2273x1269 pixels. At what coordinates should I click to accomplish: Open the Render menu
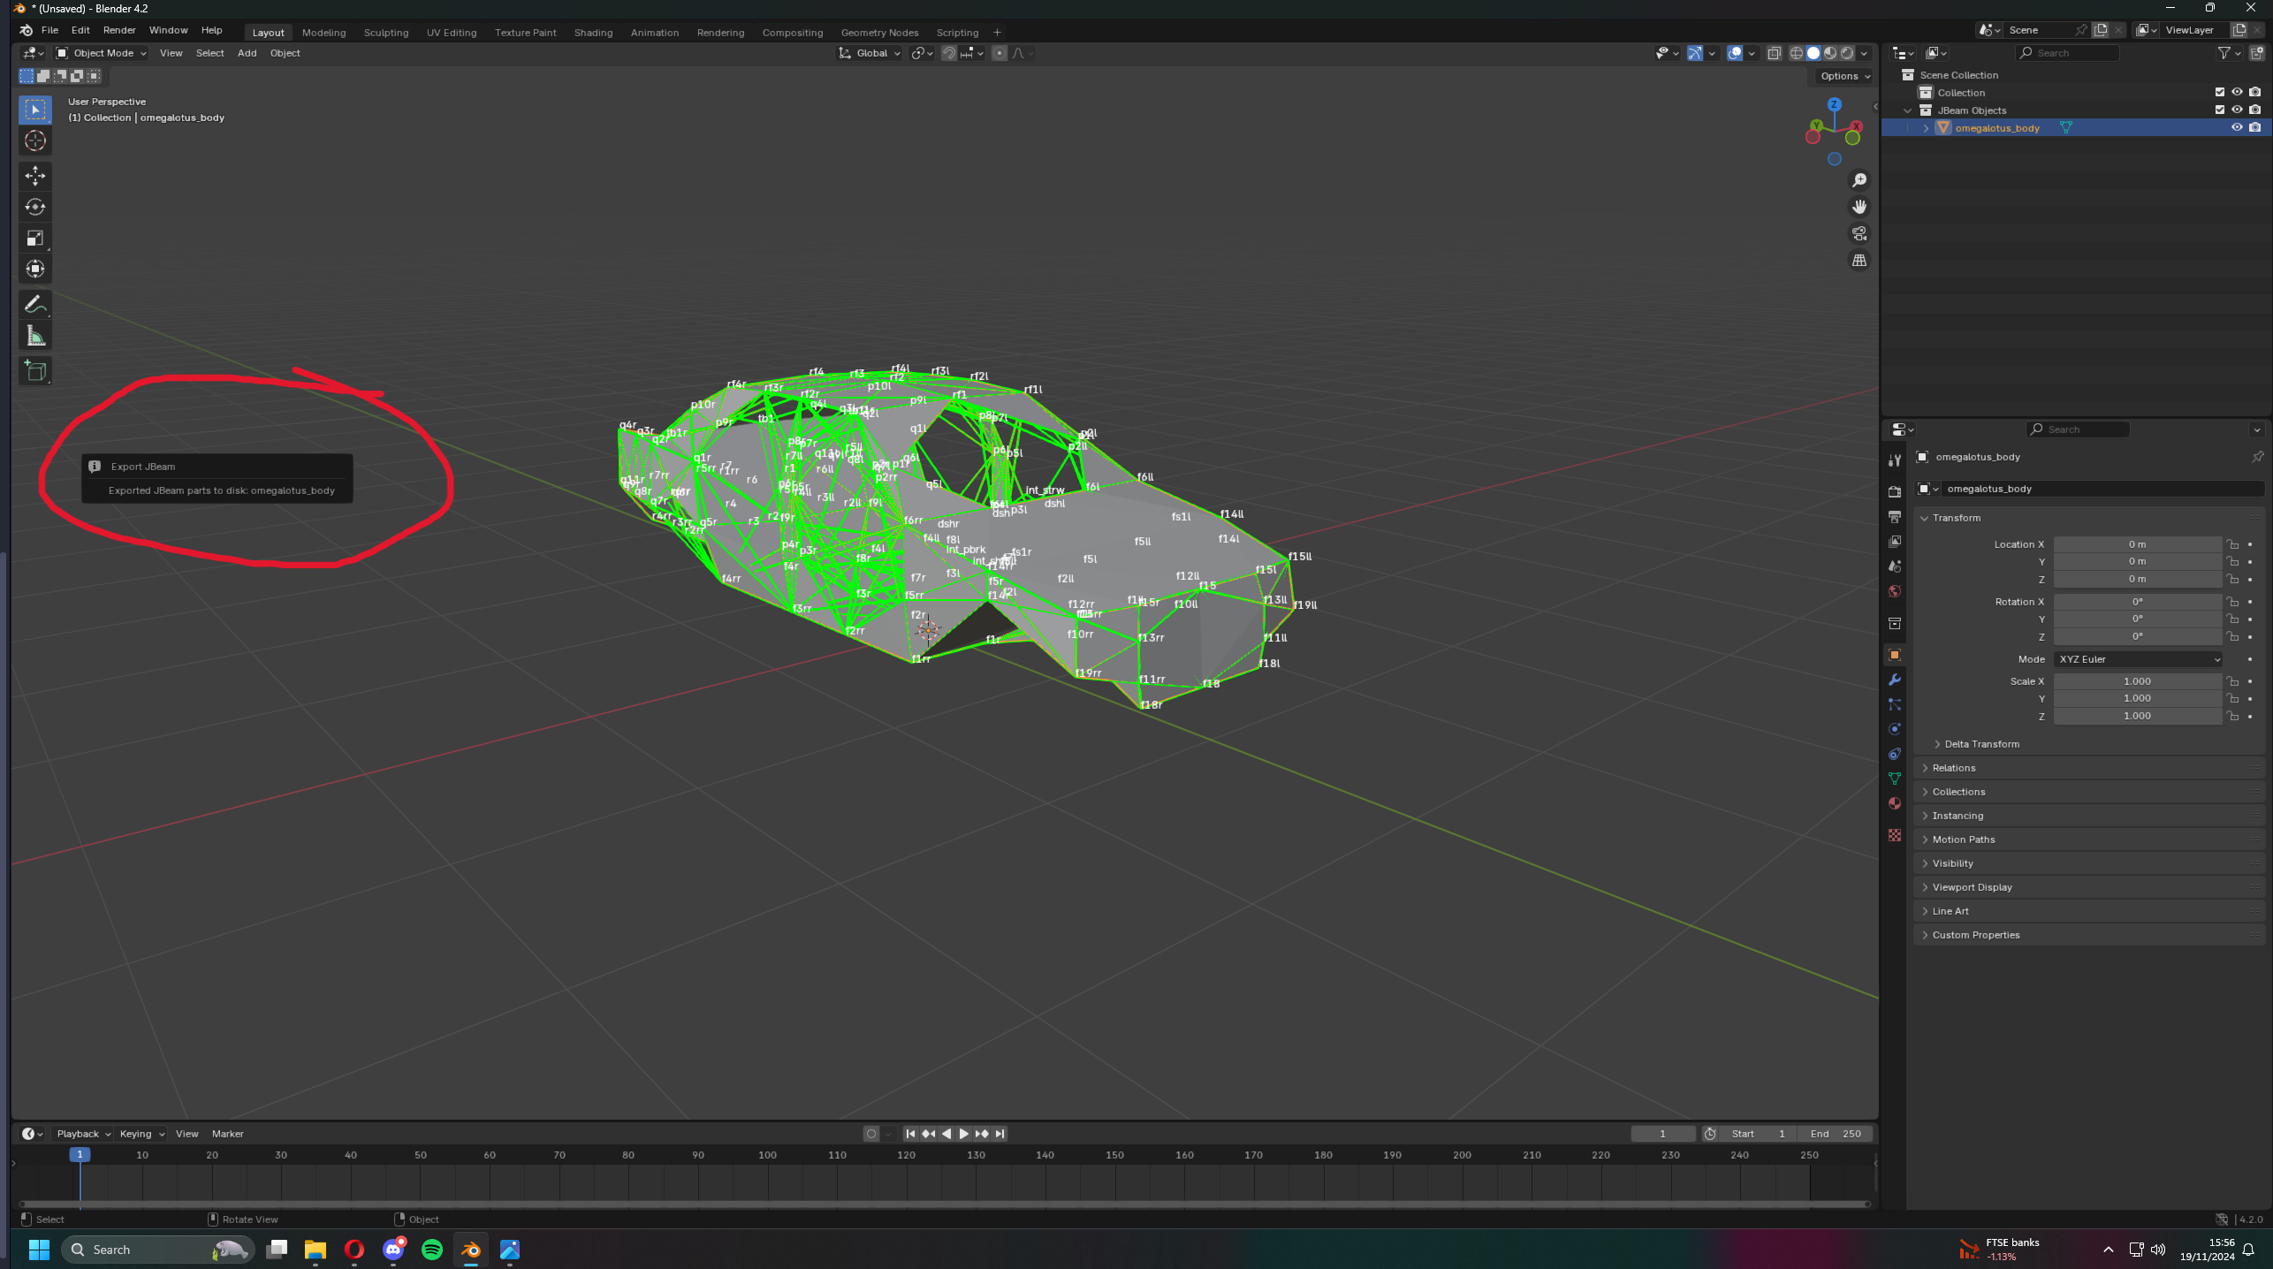(119, 30)
